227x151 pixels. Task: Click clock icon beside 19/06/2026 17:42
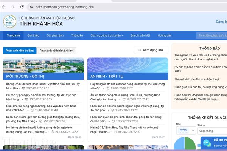(x=124, y=99)
